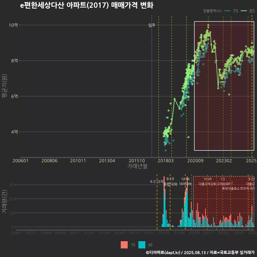Click the '거래량(건)' volume axis title
Viewport: 257px width, 257px height.
click(5, 202)
